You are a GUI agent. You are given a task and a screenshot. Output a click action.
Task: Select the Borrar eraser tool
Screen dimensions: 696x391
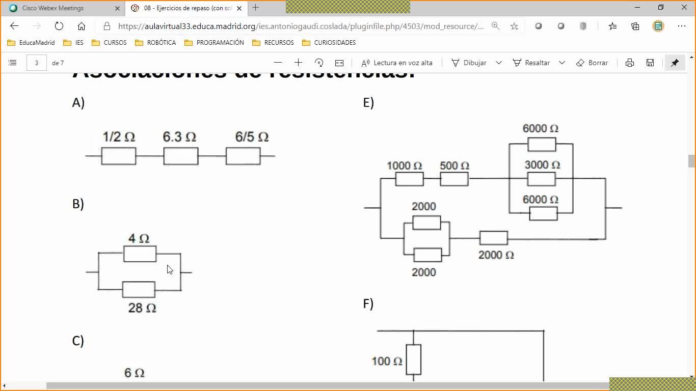(592, 63)
